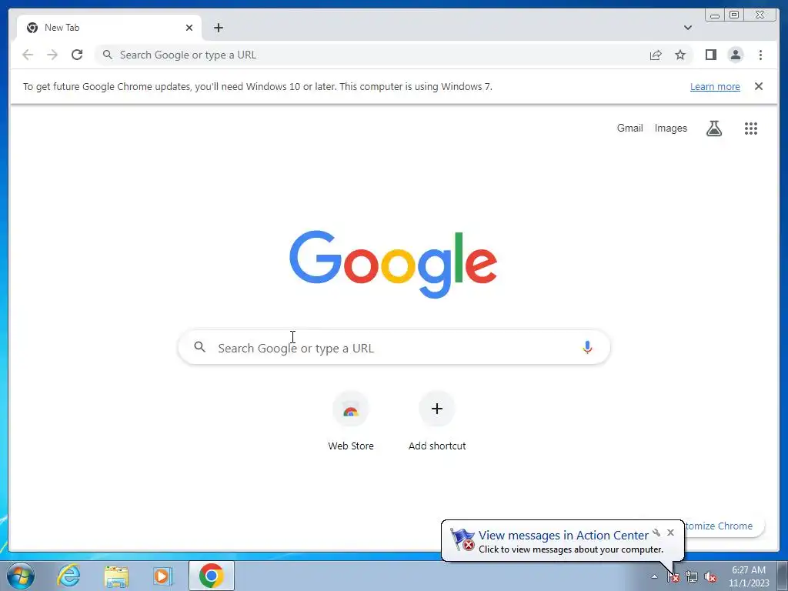This screenshot has width=788, height=591.
Task: Click the Add shortcut tile
Action: coord(437,421)
